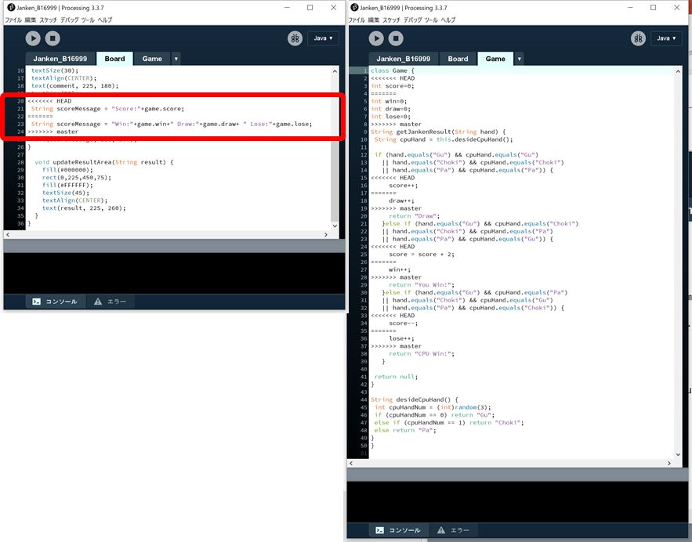692x542 pixels.
Task: Switch to Janken_B16999 tab in right window
Action: pos(402,59)
